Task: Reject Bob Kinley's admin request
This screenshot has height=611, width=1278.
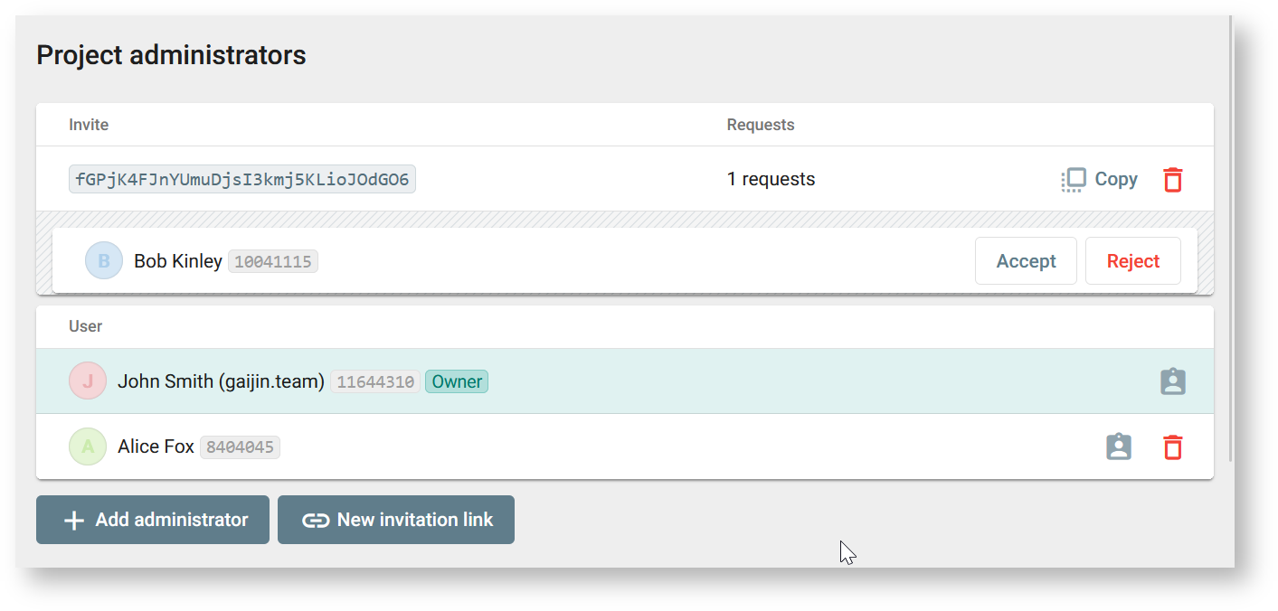Action: (x=1133, y=261)
